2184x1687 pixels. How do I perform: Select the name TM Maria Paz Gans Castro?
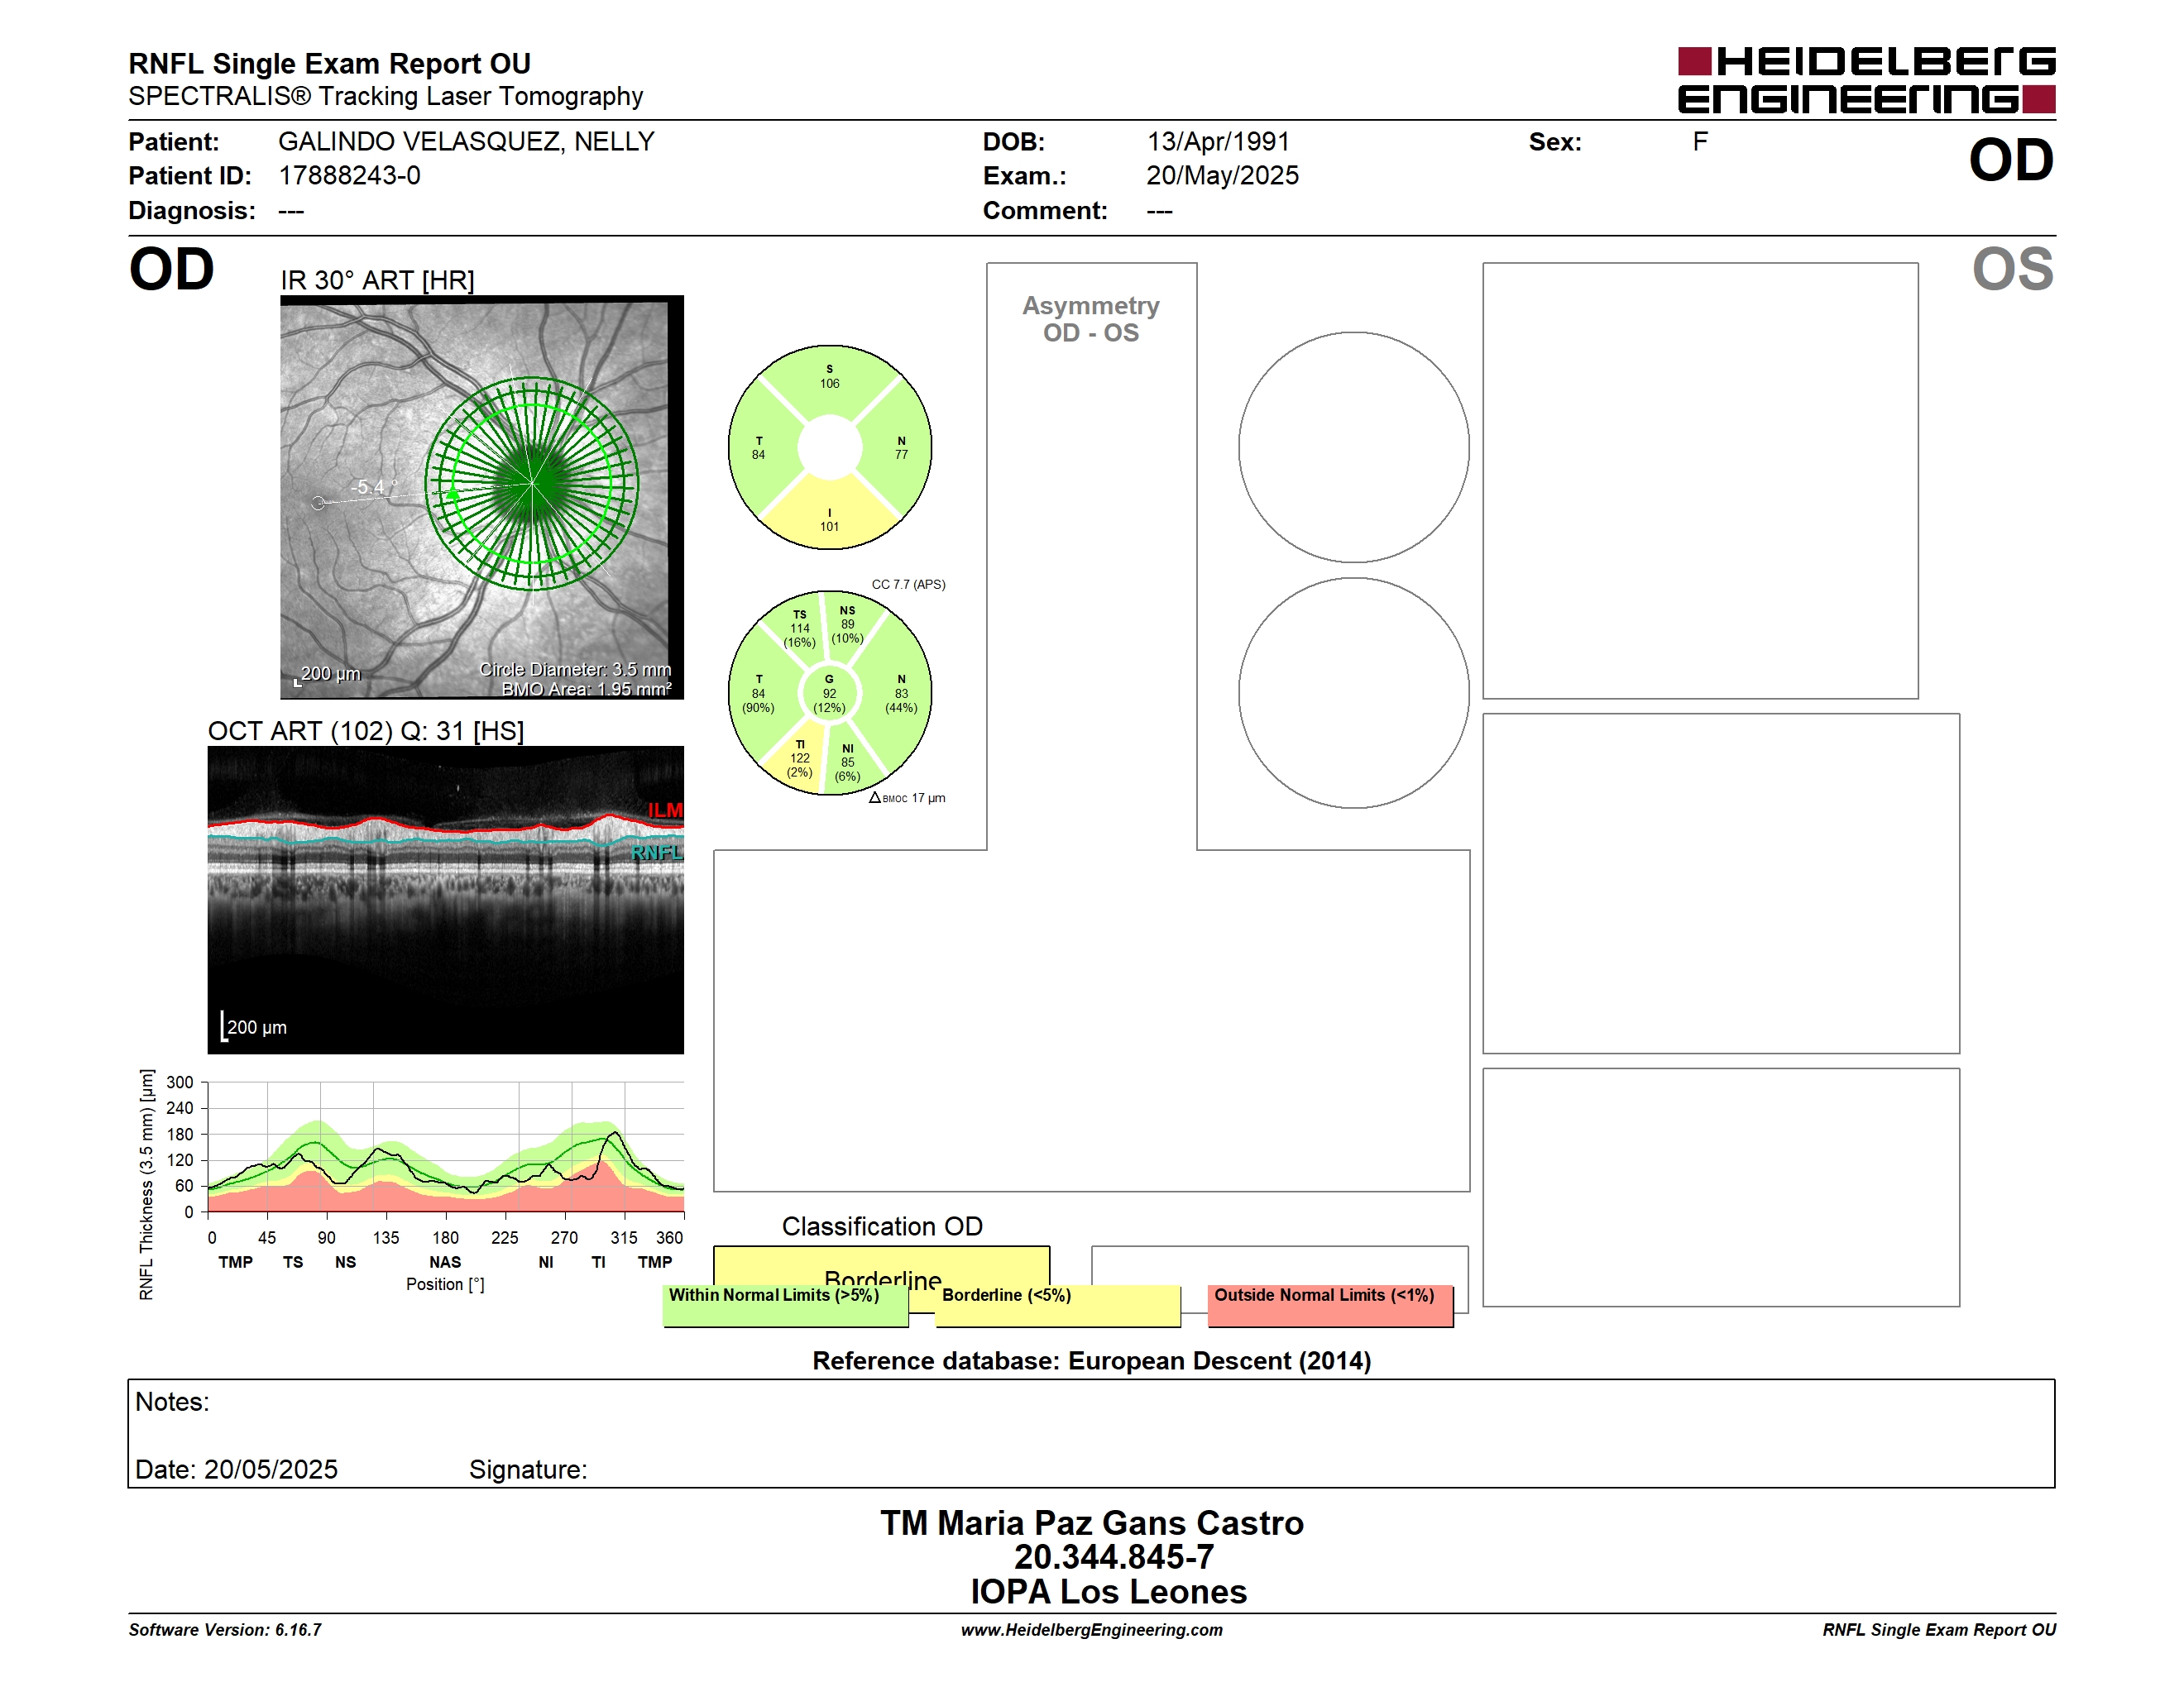point(1092,1523)
